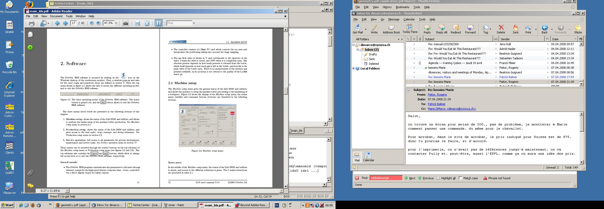Open the Find options dropdown in Reader
Screen dimensions: 604x209
(x=194, y=23)
